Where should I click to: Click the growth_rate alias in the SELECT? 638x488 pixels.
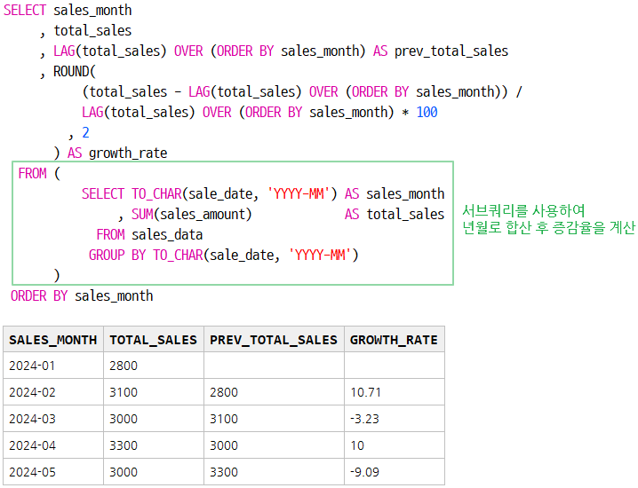click(128, 153)
